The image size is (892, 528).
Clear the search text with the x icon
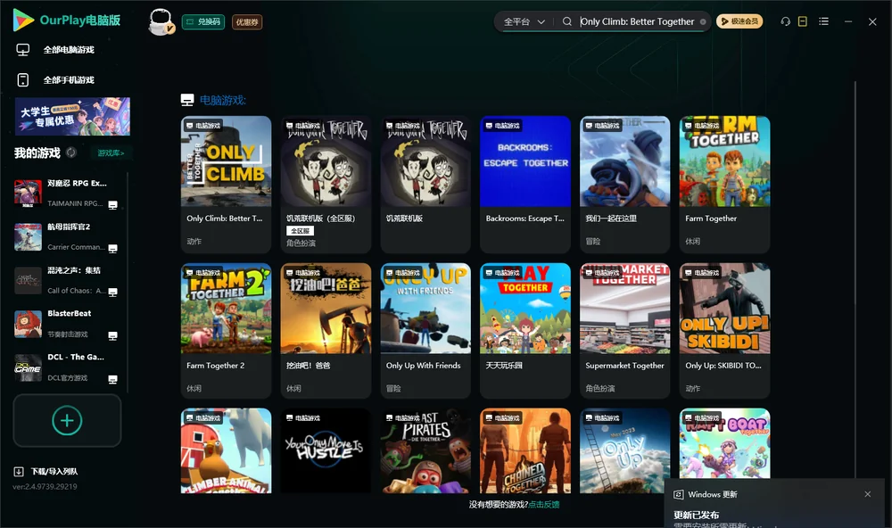(x=703, y=21)
